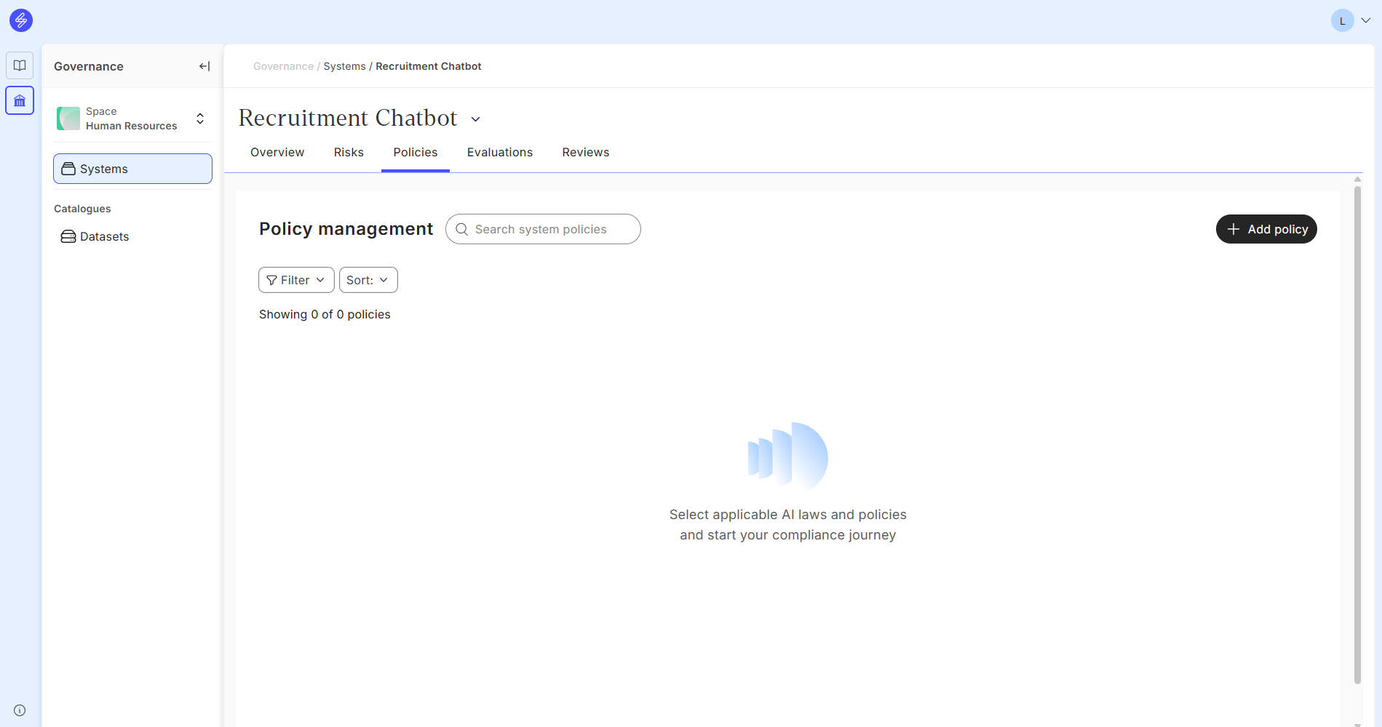Open the Reviews tab
1382x727 pixels.
coord(585,152)
